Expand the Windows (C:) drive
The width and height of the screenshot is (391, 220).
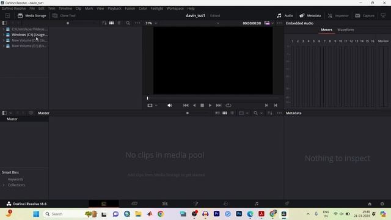[x=4, y=35]
